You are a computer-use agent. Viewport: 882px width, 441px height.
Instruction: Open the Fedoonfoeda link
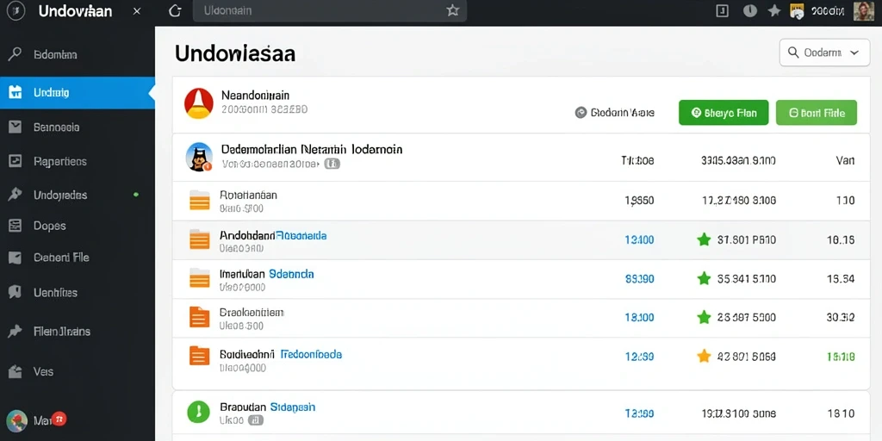click(311, 354)
